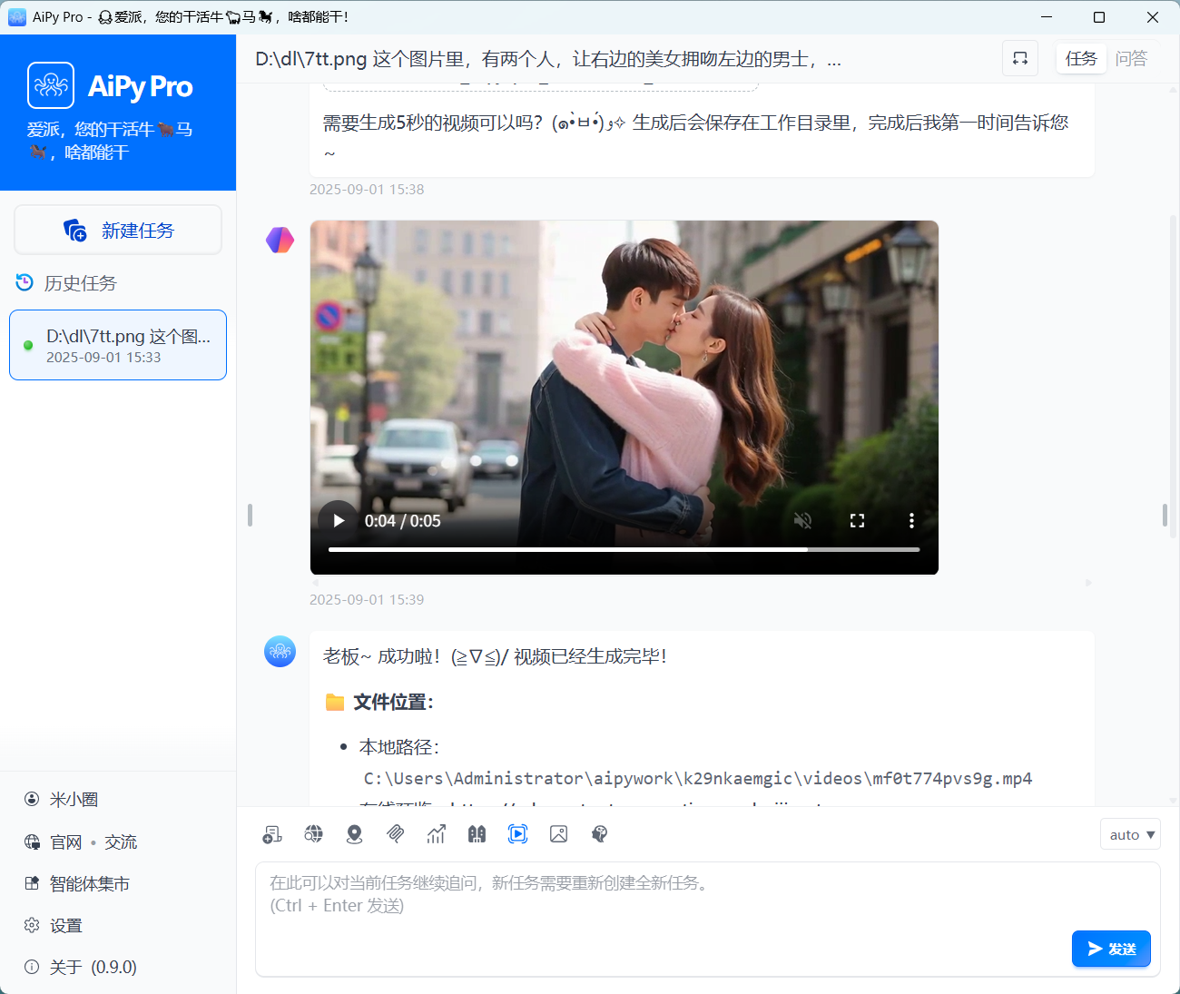Select the video generation tool icon
1180x994 pixels.
[x=517, y=834]
